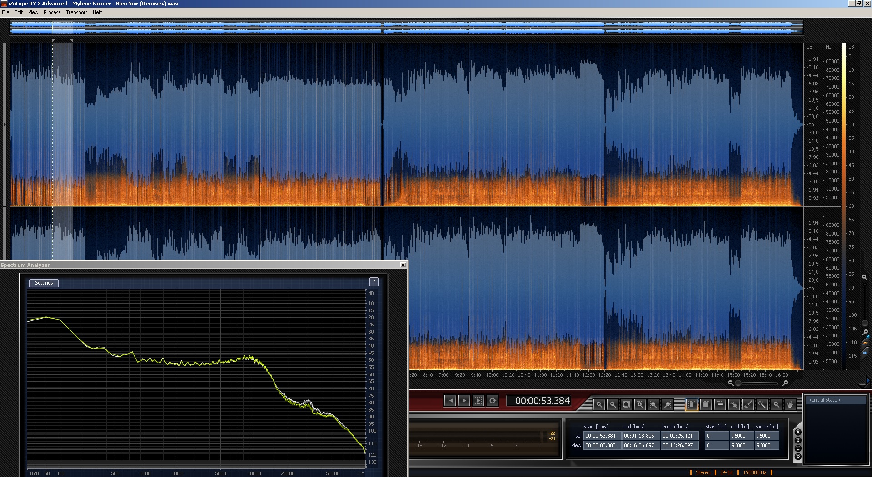Toggle loop playback

point(492,400)
